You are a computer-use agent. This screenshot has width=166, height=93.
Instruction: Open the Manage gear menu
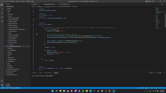click(2, 85)
